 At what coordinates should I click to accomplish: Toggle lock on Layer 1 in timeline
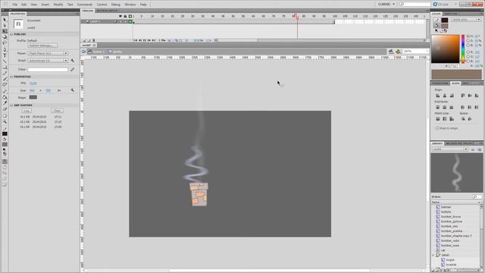coord(125,22)
